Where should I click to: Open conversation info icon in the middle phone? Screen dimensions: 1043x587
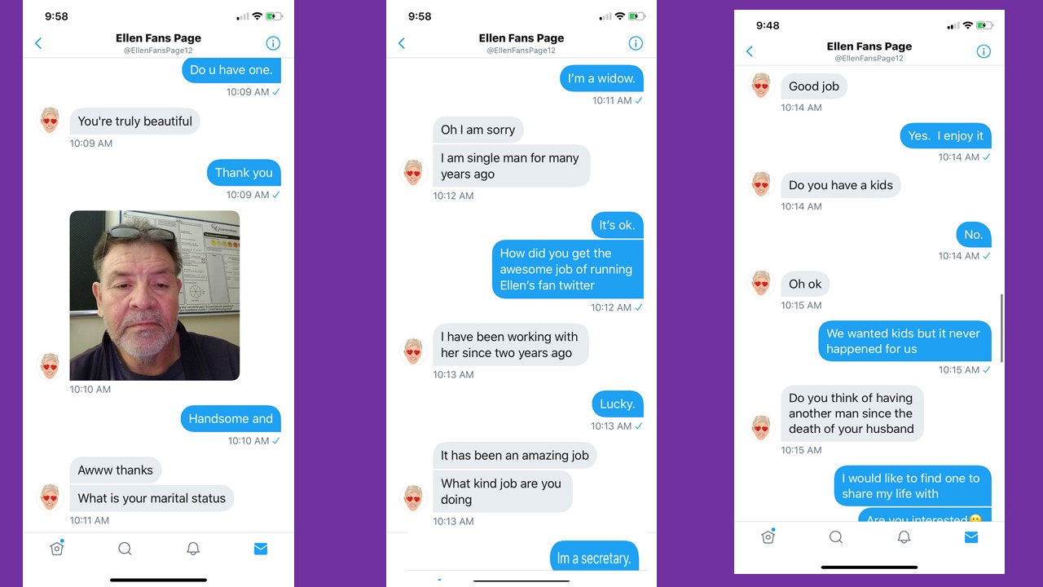(636, 43)
